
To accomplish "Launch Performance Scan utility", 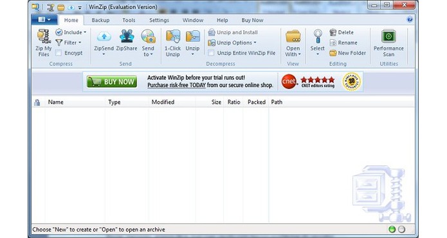I will 388,43.
